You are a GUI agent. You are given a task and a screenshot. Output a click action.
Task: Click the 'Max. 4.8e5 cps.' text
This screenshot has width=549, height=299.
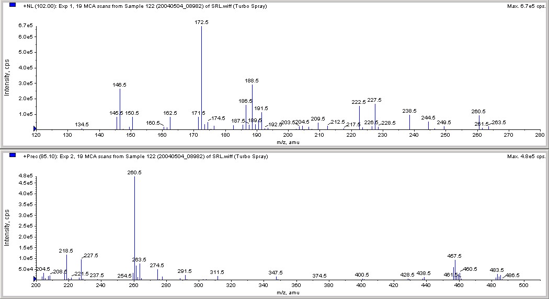point(526,157)
